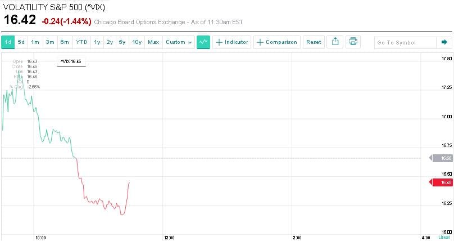
Task: Print the chart using printer icon
Action: click(x=353, y=42)
